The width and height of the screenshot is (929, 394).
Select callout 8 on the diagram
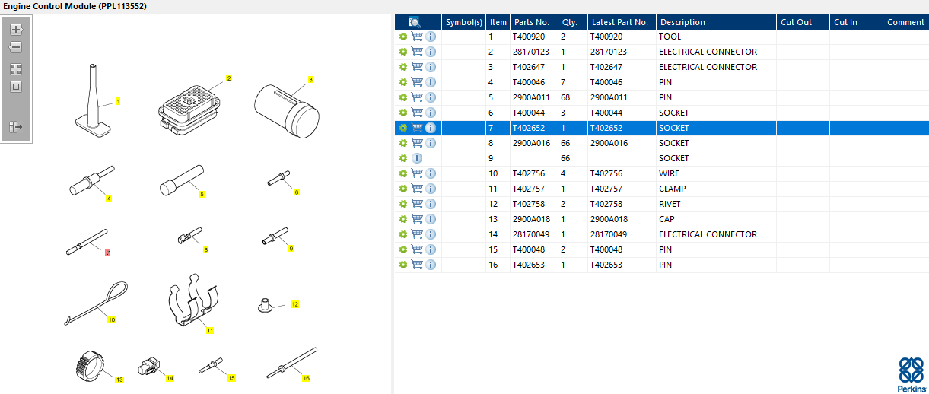205,249
